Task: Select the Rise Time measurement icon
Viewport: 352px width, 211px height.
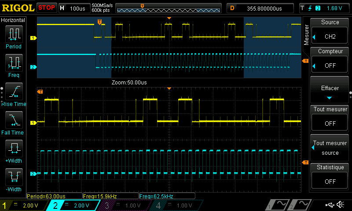Action: point(14,91)
